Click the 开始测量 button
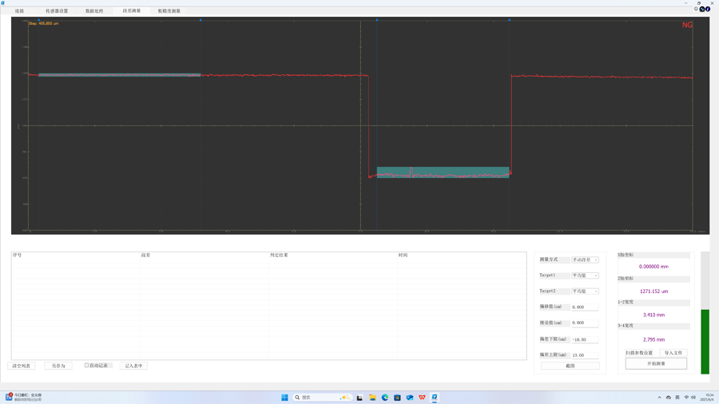Image resolution: width=719 pixels, height=404 pixels. 656,363
